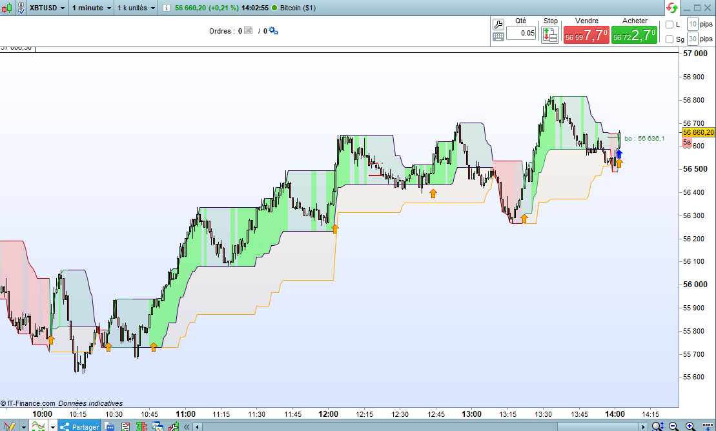Open the 1 minute timeframe dropdown
The height and width of the screenshot is (431, 716).
click(x=91, y=8)
